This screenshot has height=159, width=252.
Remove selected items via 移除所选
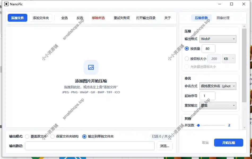coord(98,18)
